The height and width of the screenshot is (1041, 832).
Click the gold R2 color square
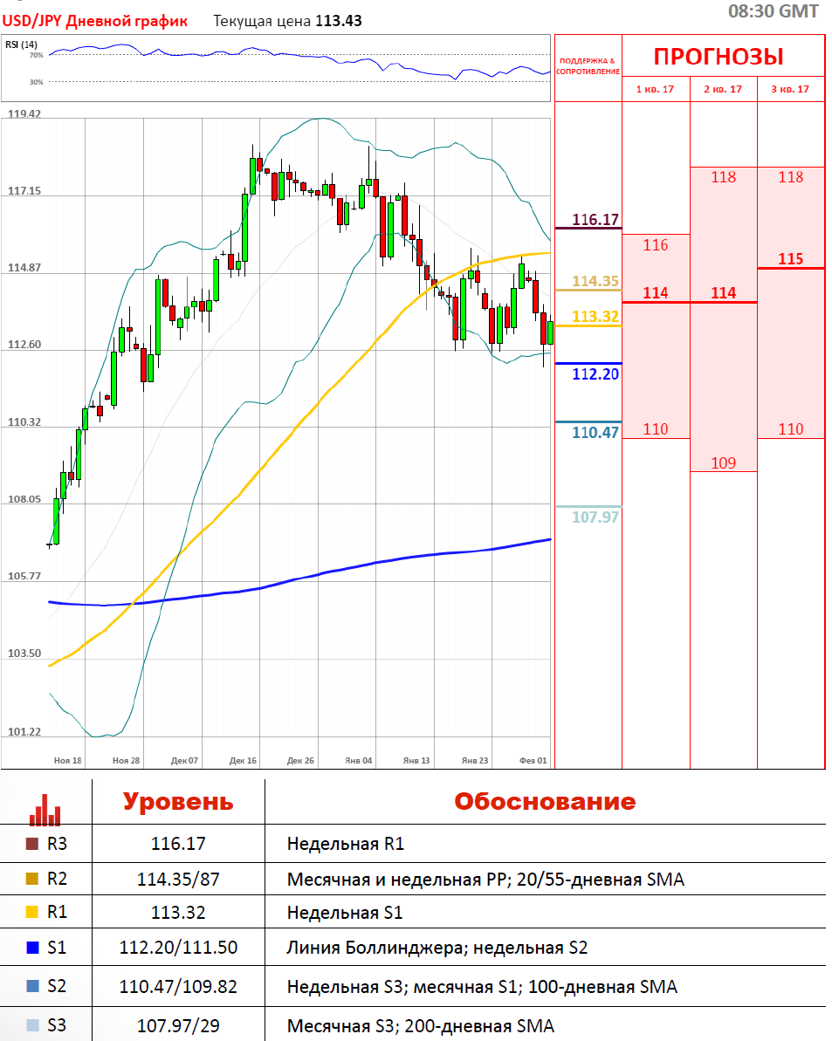point(32,880)
